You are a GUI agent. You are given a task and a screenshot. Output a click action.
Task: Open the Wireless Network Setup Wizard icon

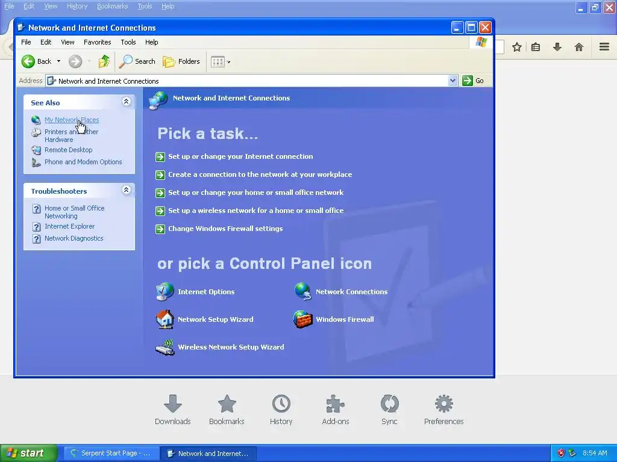coord(165,347)
